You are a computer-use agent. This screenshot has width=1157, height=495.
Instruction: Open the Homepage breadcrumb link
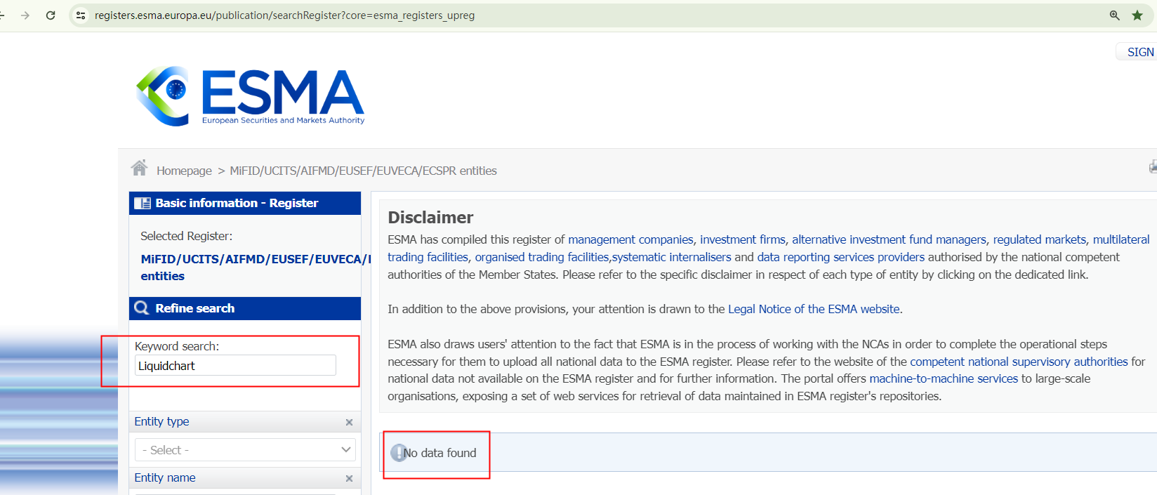pos(184,171)
